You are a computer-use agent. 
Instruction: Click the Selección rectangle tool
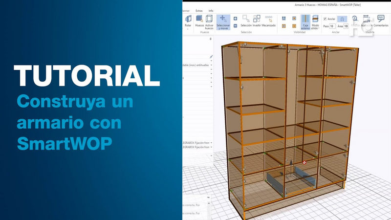coord(246,20)
